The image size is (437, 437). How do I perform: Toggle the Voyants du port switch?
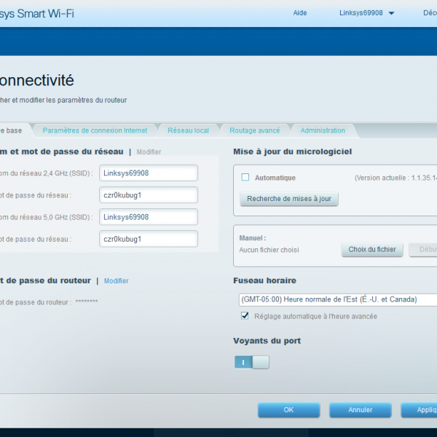tap(251, 362)
